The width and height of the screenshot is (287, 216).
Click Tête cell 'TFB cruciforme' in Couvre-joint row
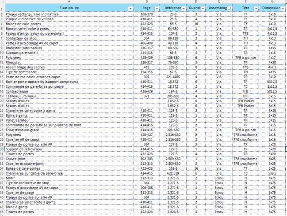point(245,159)
